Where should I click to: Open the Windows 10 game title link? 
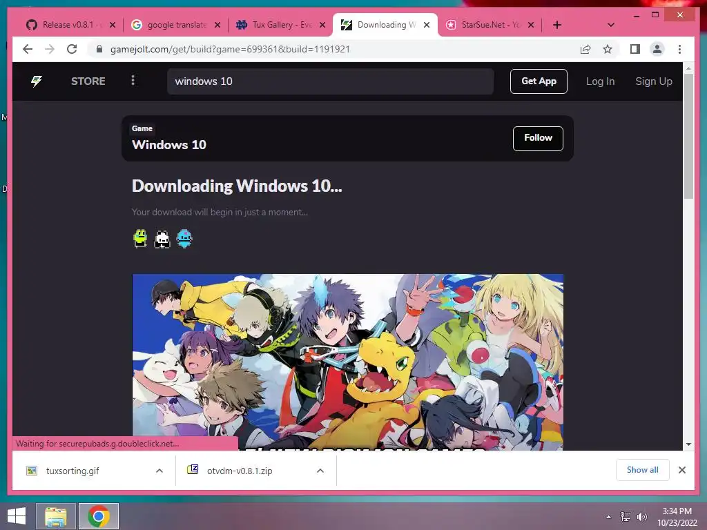pyautogui.click(x=169, y=145)
